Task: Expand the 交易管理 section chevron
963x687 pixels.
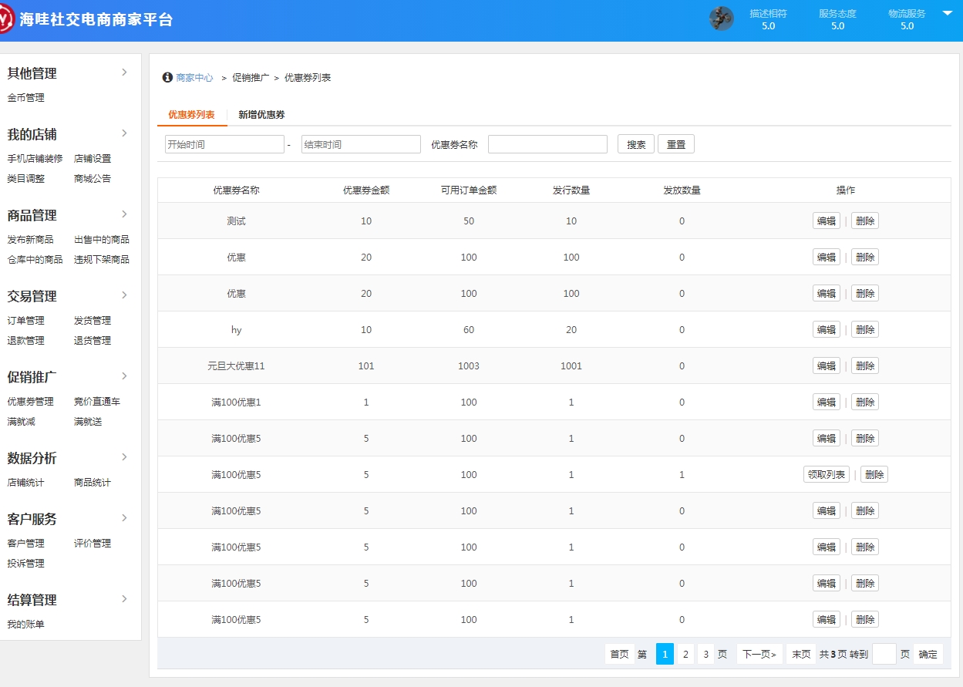Action: 124,295
